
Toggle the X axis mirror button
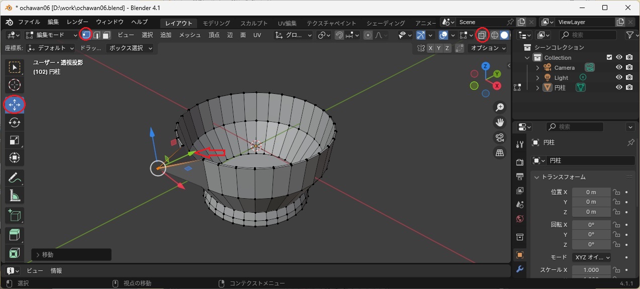pyautogui.click(x=430, y=48)
